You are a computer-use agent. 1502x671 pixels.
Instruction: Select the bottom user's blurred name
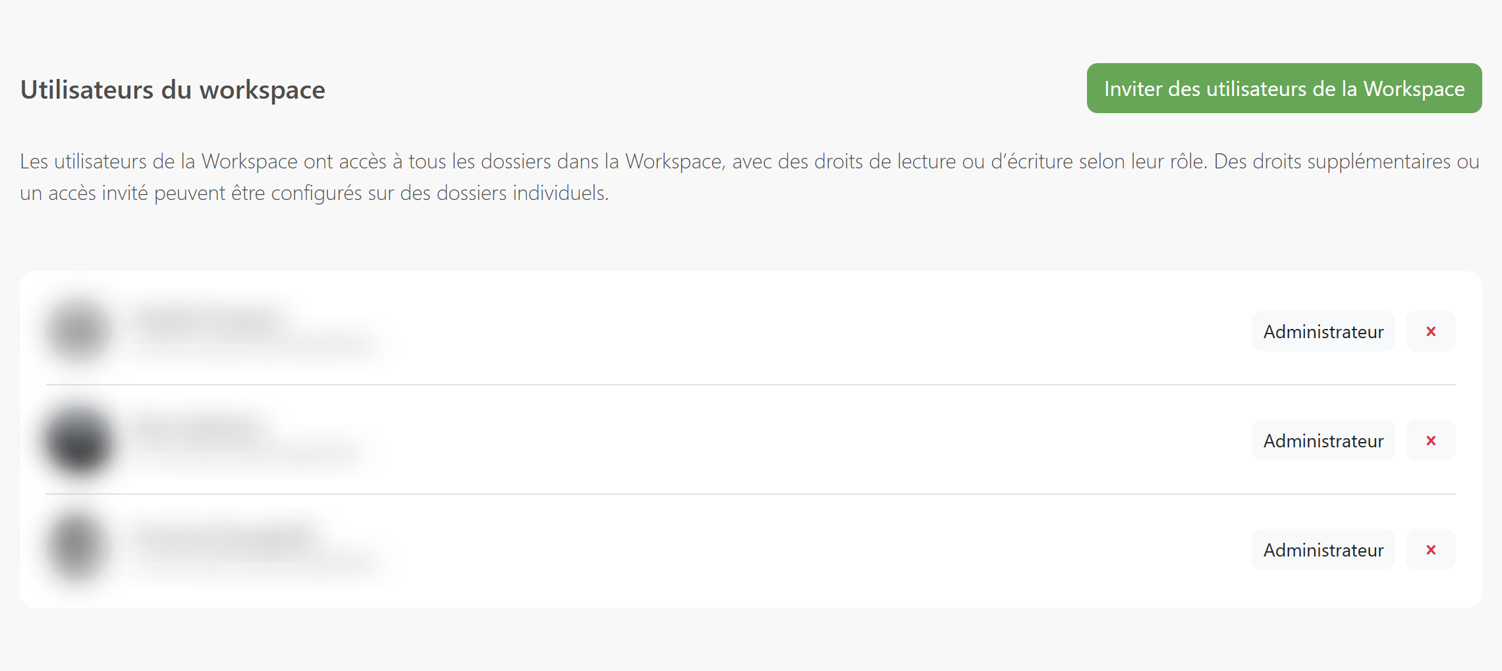coord(226,538)
